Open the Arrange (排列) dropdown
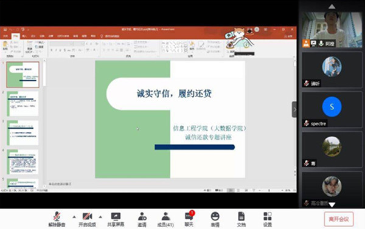Image resolution: width=365 pixels, height=229 pixels. point(192,46)
